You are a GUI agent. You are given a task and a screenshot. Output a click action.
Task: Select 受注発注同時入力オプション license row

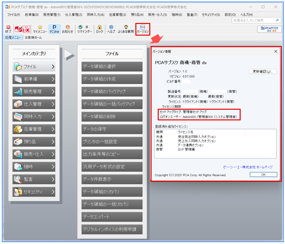[x=215, y=137]
